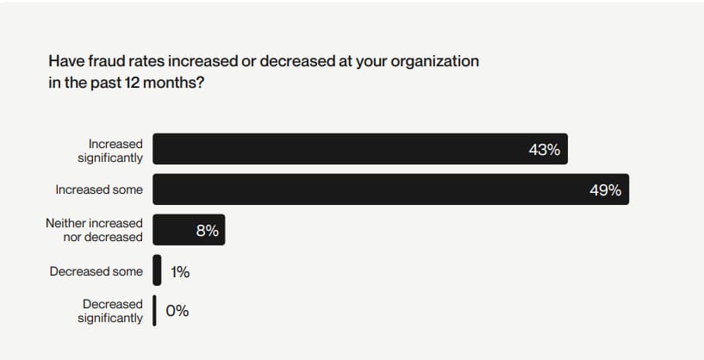Click the word 'decreased' in the heading
This screenshot has height=360, width=704.
click(297, 60)
